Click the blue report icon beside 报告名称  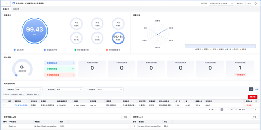click(x=14, y=3)
